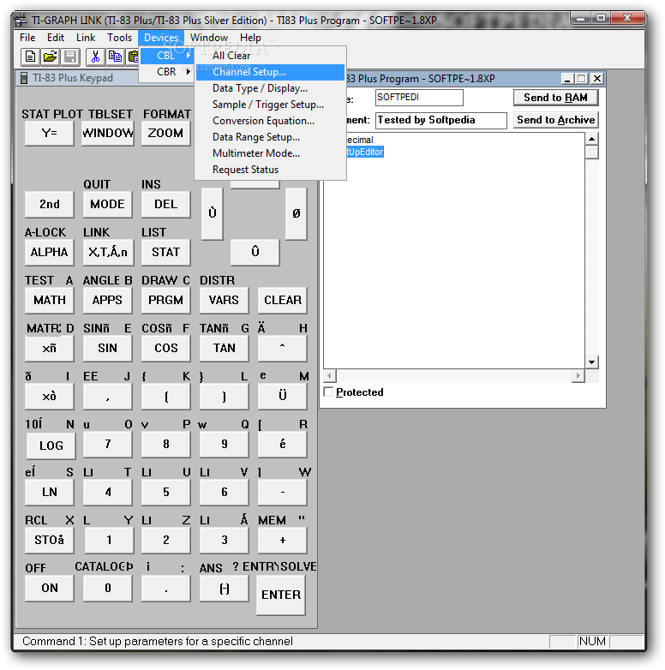Click the DEL keypad button
Screen dimensions: 665x670
(x=166, y=204)
